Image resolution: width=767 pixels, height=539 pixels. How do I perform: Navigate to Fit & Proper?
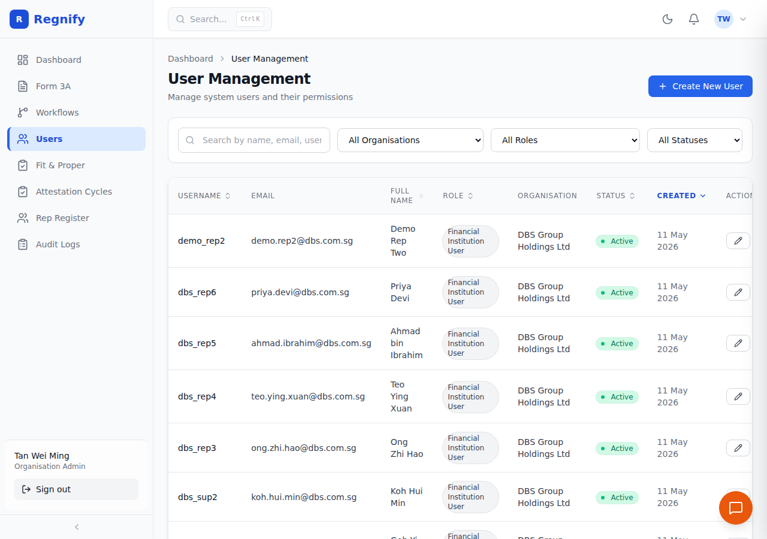point(77,165)
